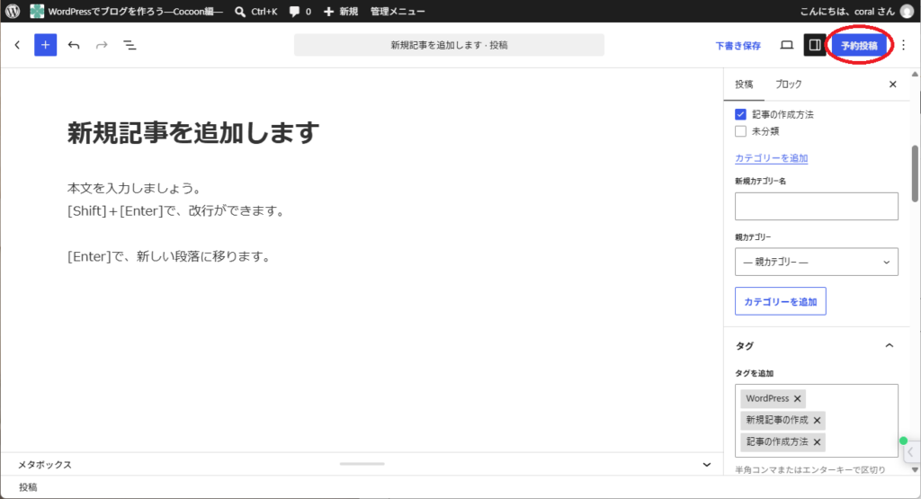Click the plus 新規 item in admin bar
This screenshot has width=921, height=499.
[341, 11]
